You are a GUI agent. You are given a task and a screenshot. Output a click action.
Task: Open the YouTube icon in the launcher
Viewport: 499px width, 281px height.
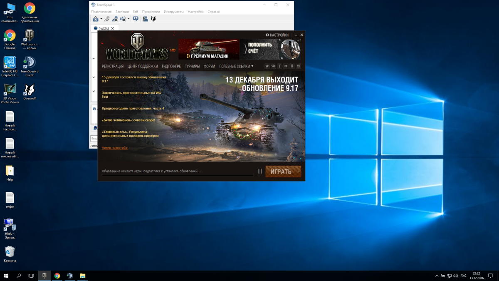286,66
